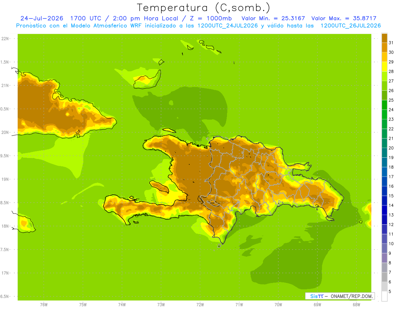Click the "22N" latitude label
Image resolution: width=400 pixels, height=309 pixels.
pos(5,39)
